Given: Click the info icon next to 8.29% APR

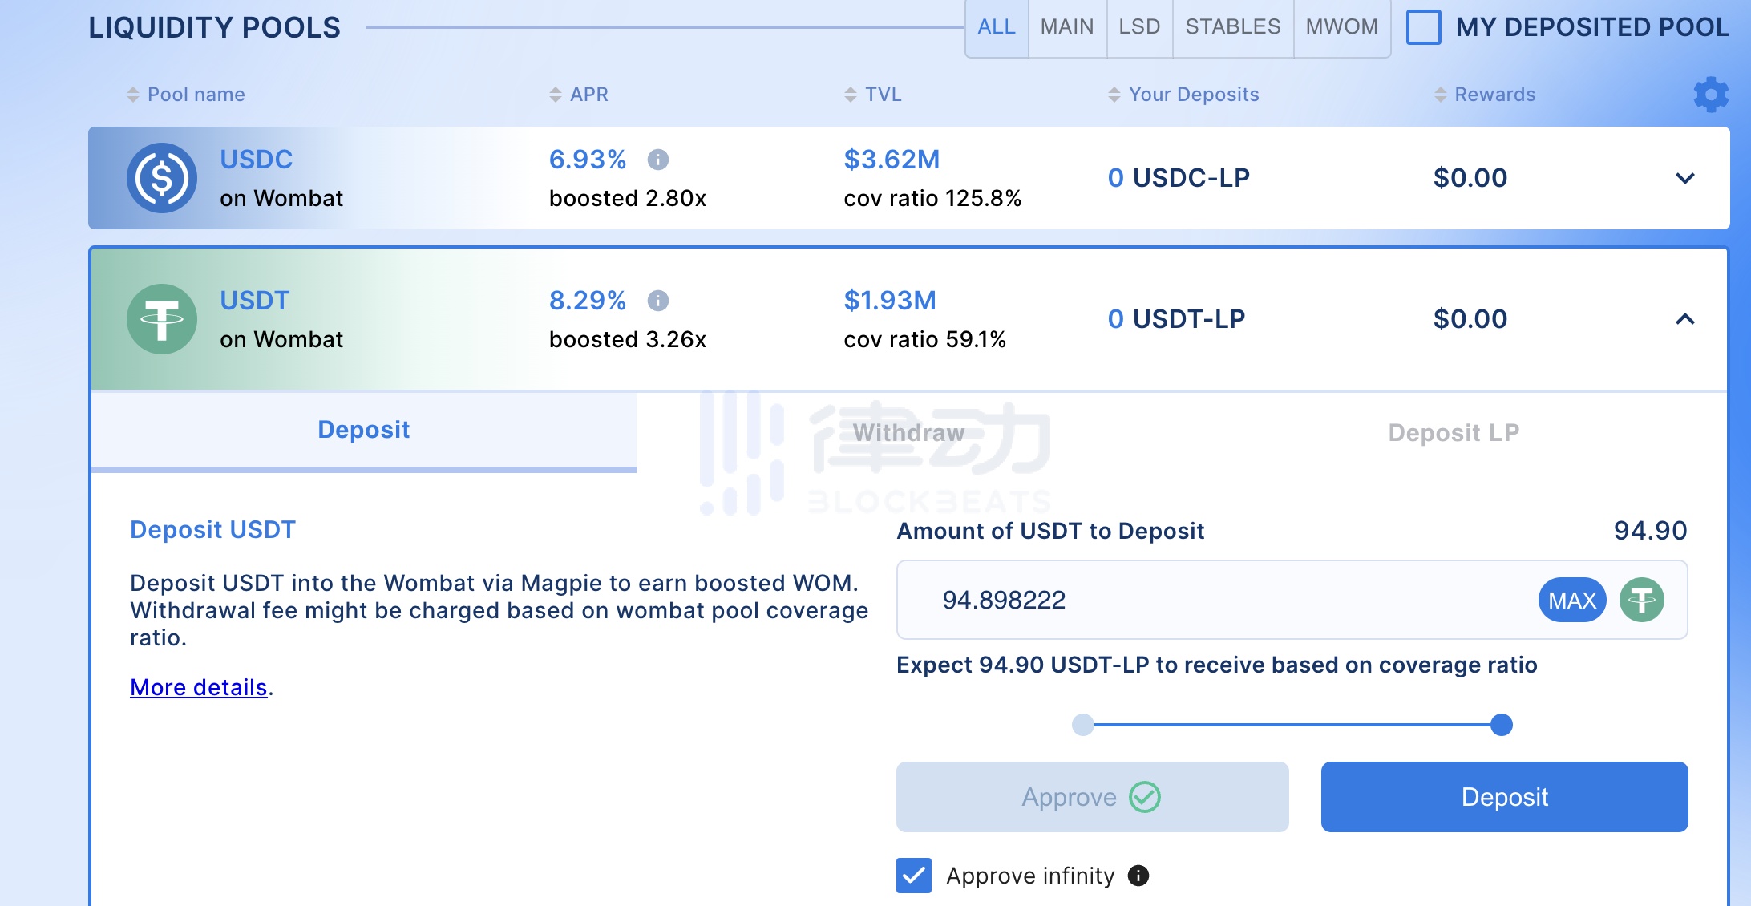Looking at the screenshot, I should click(x=657, y=301).
